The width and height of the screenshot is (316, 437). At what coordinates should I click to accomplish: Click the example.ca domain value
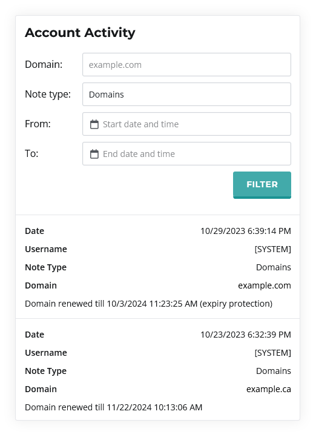pyautogui.click(x=268, y=389)
